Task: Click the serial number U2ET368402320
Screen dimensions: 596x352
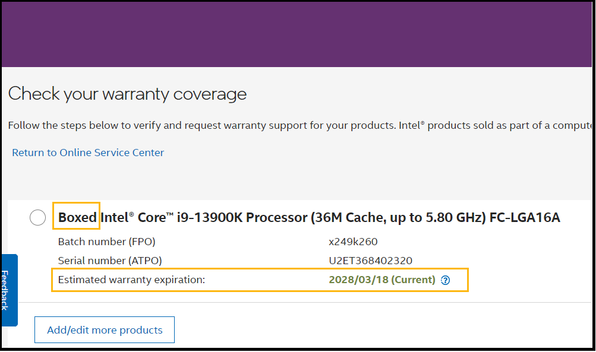Action: pos(370,261)
